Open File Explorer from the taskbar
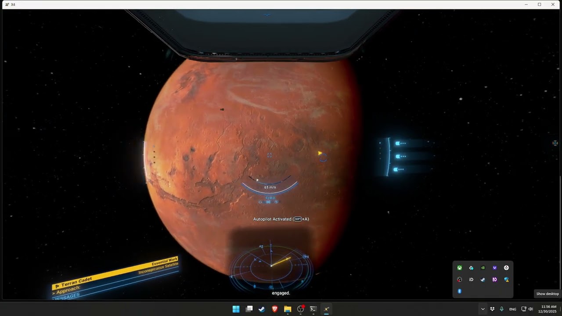The width and height of the screenshot is (562, 316). [288, 309]
